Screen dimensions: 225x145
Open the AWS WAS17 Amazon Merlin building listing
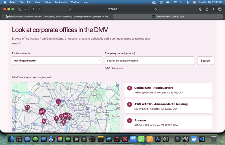168,106
